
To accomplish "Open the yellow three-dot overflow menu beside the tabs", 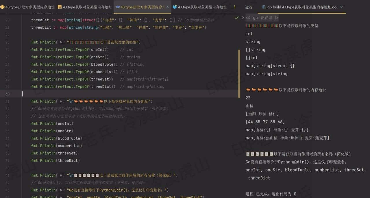I will tap(235, 7).
